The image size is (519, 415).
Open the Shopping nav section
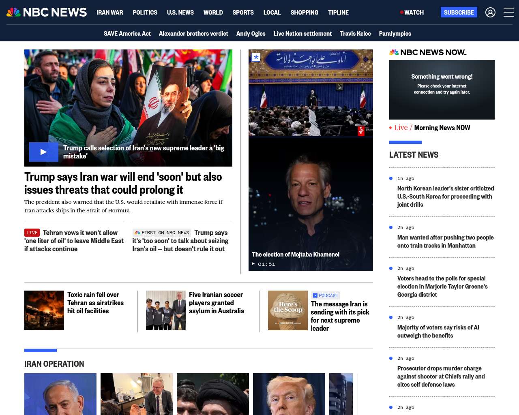point(304,13)
